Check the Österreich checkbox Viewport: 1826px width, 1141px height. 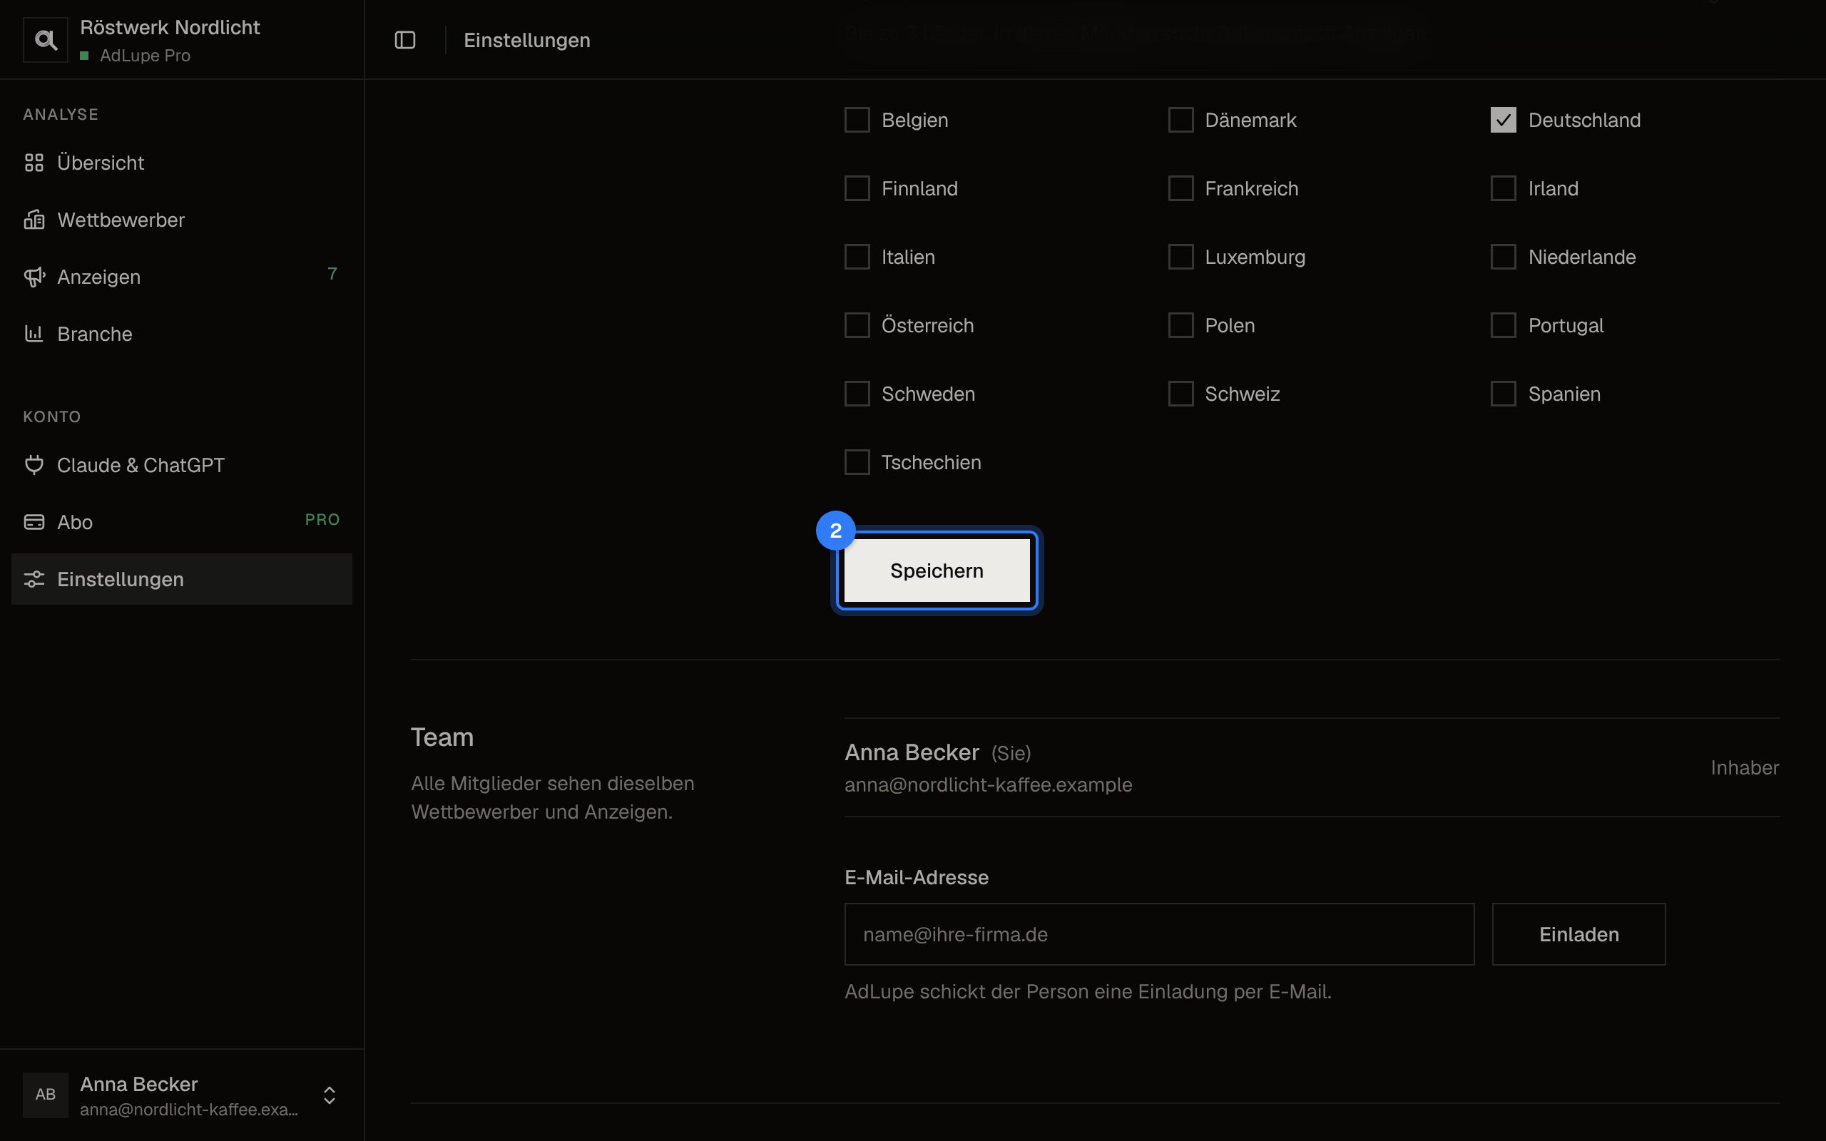(857, 325)
